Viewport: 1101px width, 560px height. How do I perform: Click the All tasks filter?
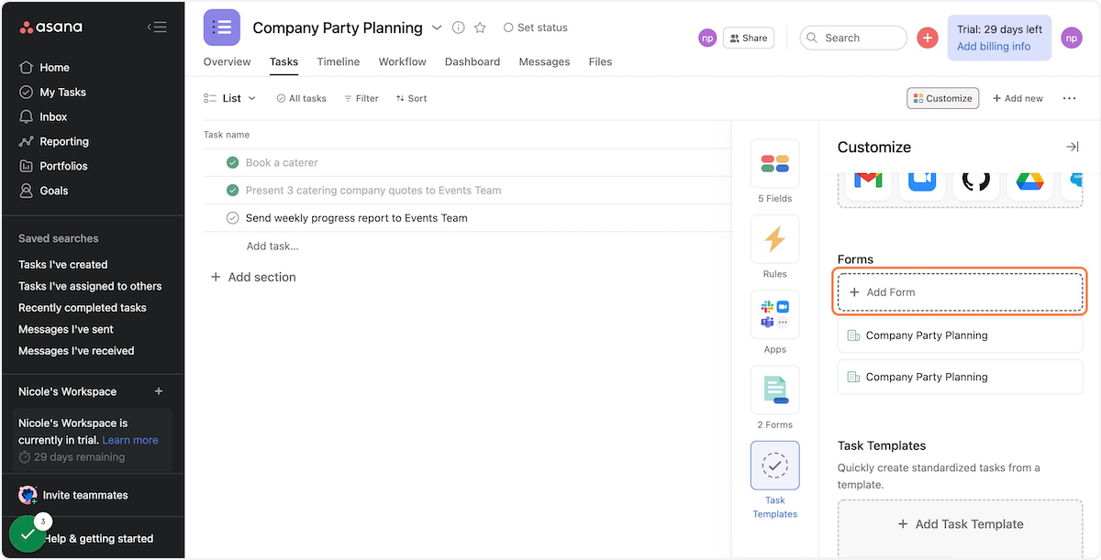302,98
